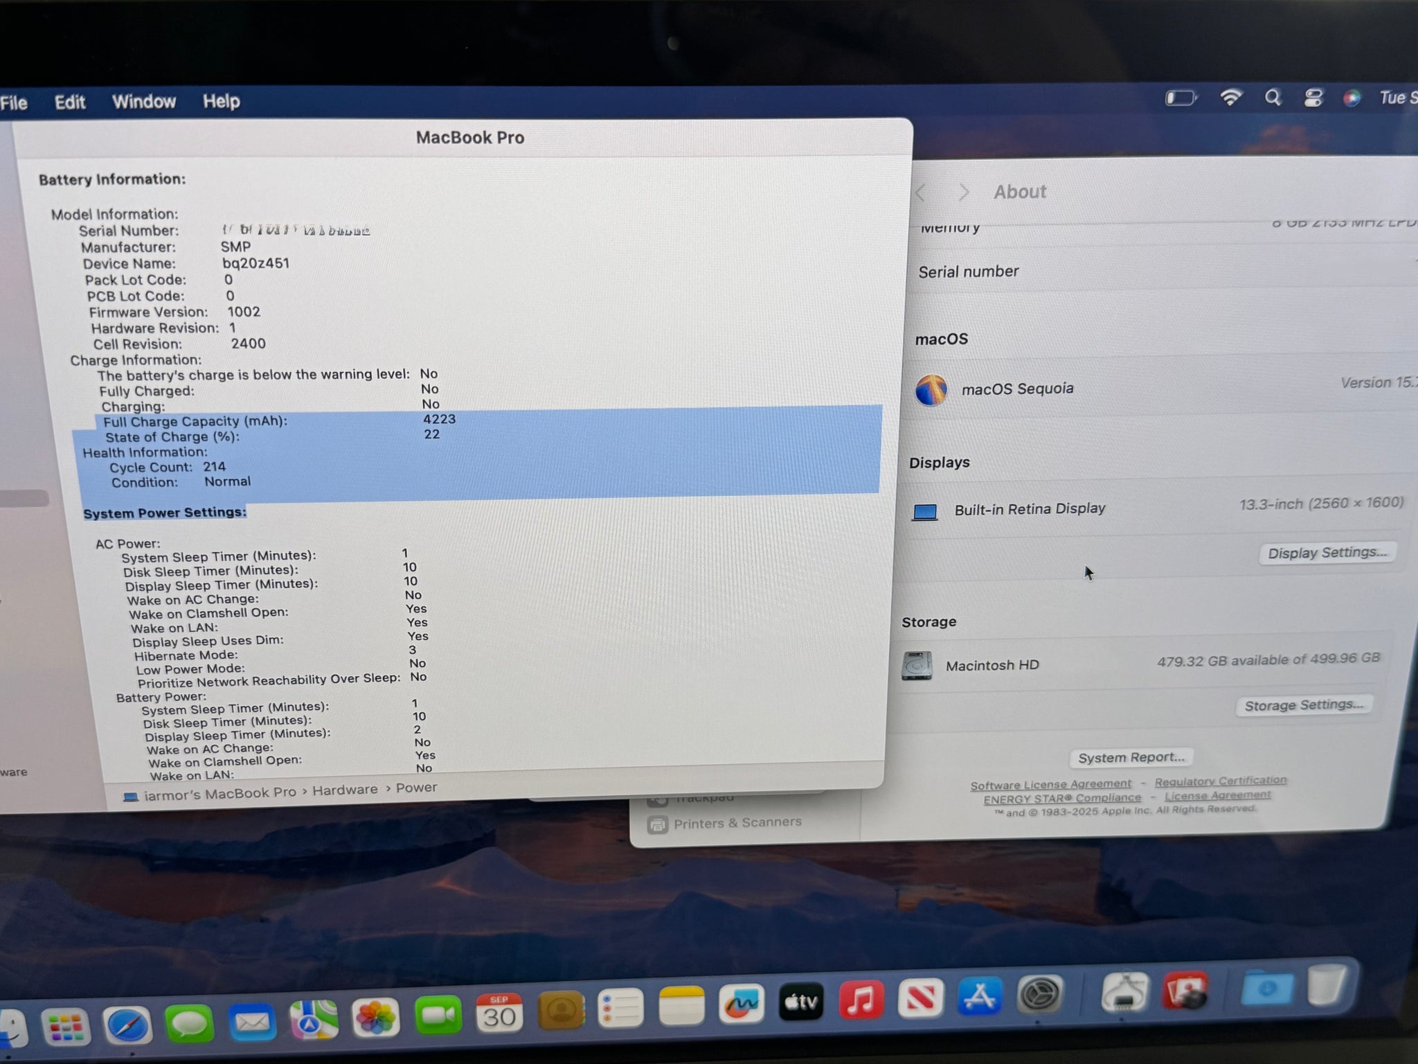Image resolution: width=1418 pixels, height=1064 pixels.
Task: Open Storage Settings button
Action: click(1303, 705)
